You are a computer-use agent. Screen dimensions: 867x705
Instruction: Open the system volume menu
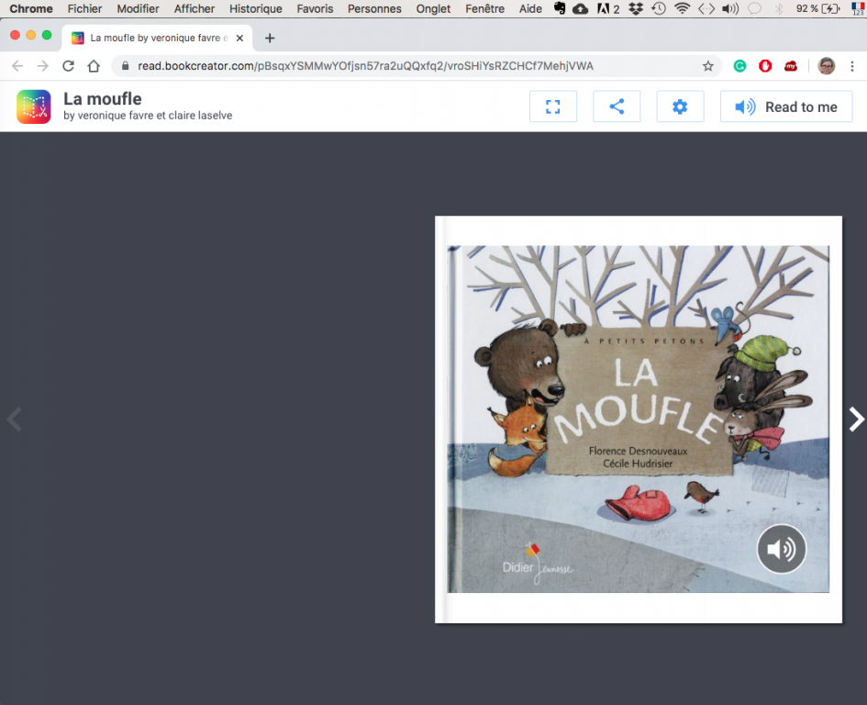coord(730,8)
